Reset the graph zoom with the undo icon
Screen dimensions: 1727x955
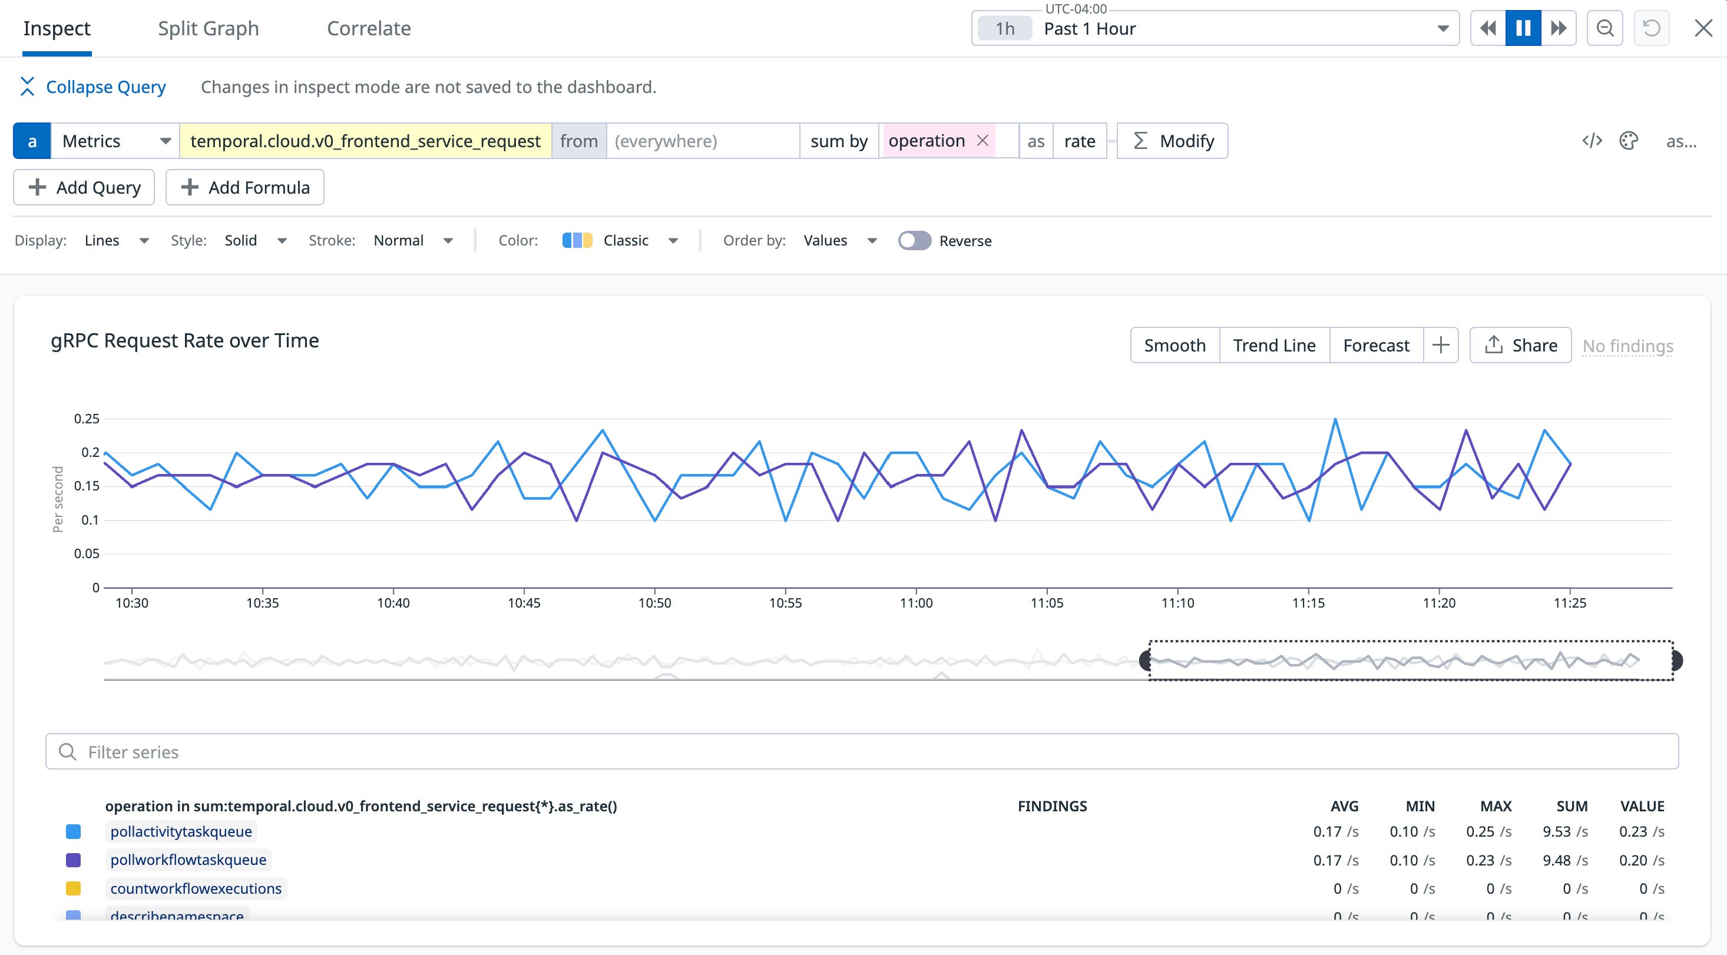click(1651, 28)
